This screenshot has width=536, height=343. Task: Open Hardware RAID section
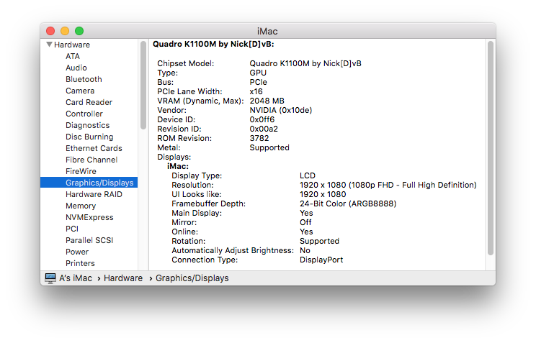click(94, 194)
